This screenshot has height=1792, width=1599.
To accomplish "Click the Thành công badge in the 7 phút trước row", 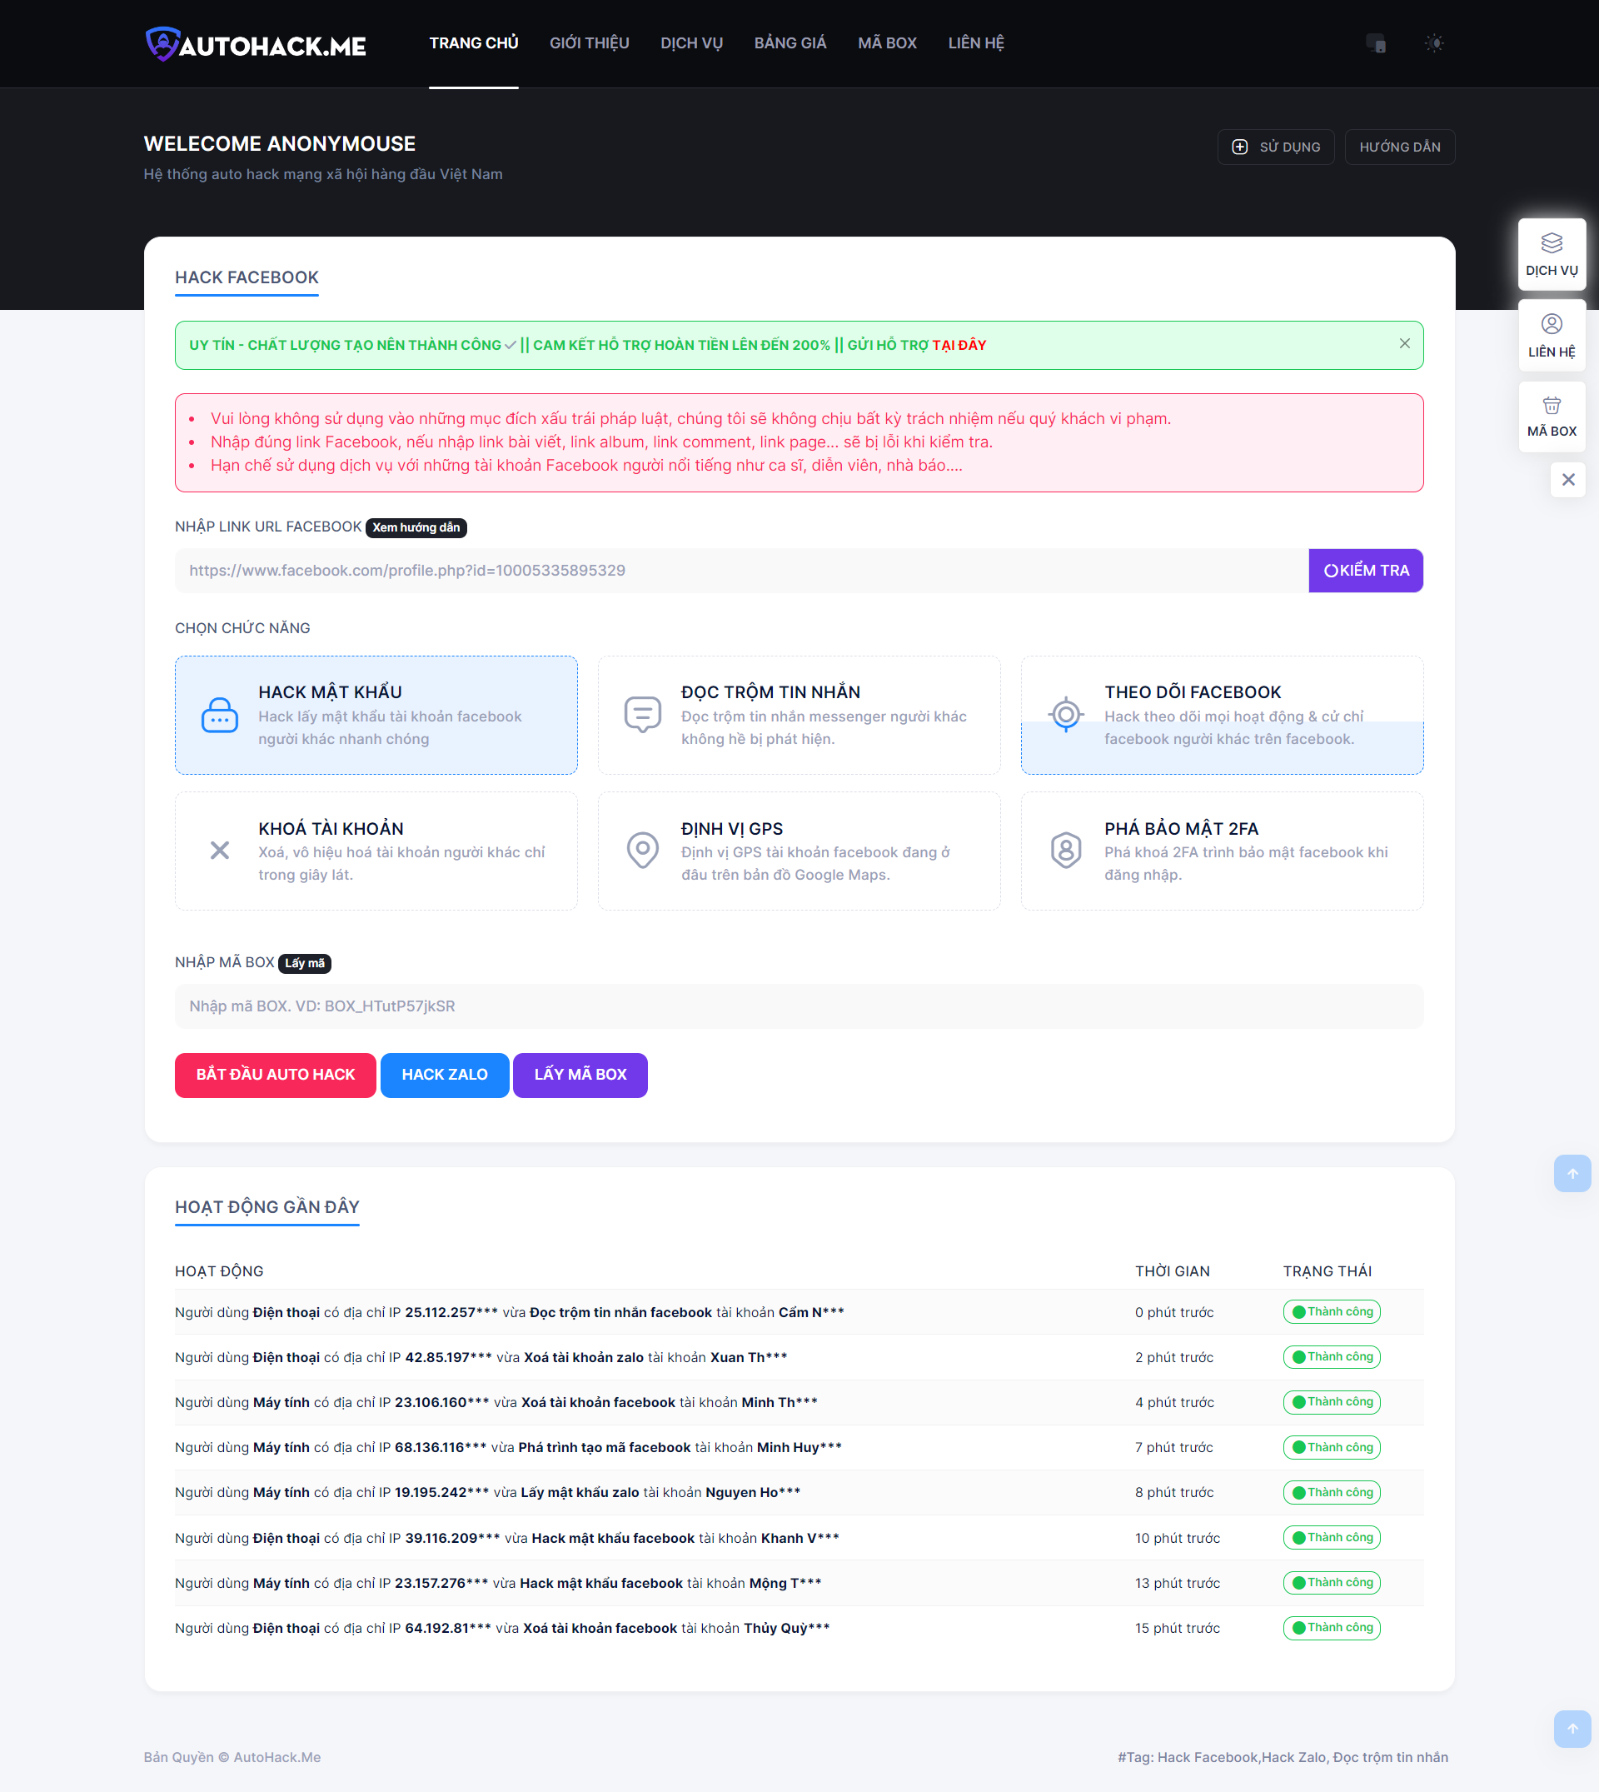I will [x=1331, y=1447].
